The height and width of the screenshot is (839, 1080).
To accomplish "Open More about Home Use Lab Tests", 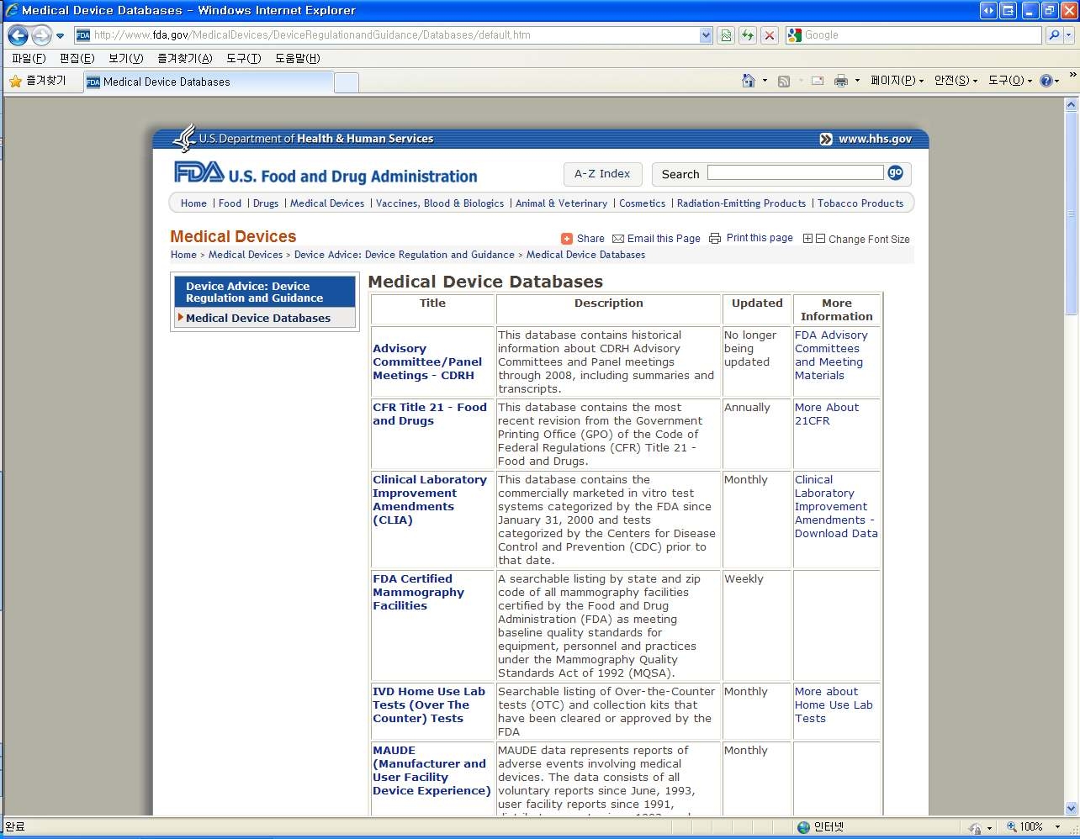I will point(834,704).
